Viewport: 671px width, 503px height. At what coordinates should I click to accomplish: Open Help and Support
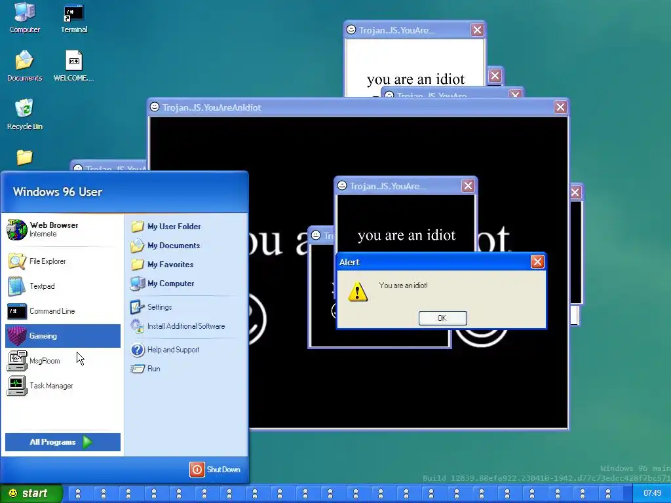[x=164, y=350]
